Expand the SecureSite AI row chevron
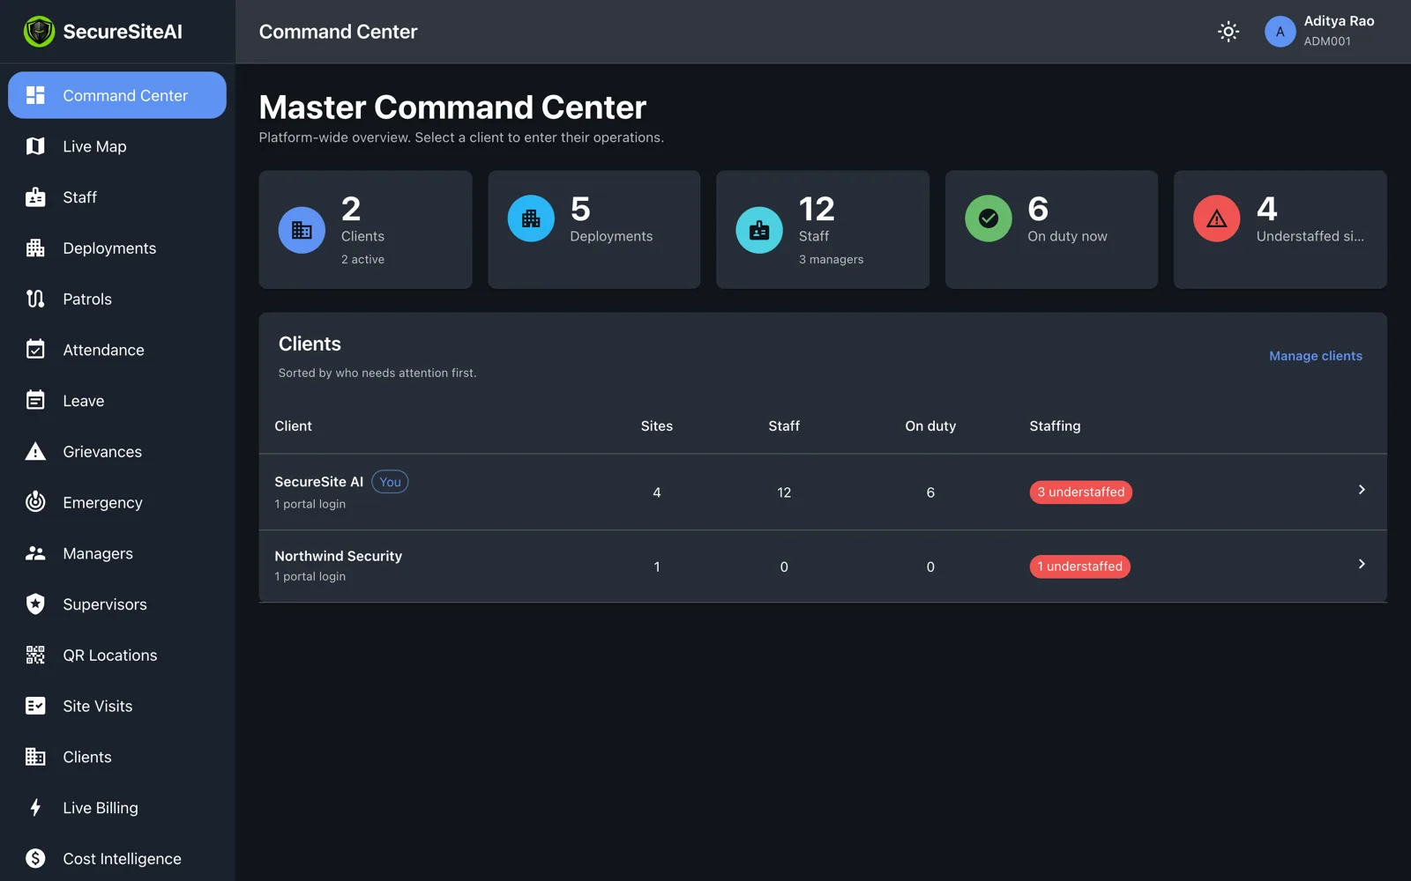This screenshot has height=881, width=1411. point(1362,490)
